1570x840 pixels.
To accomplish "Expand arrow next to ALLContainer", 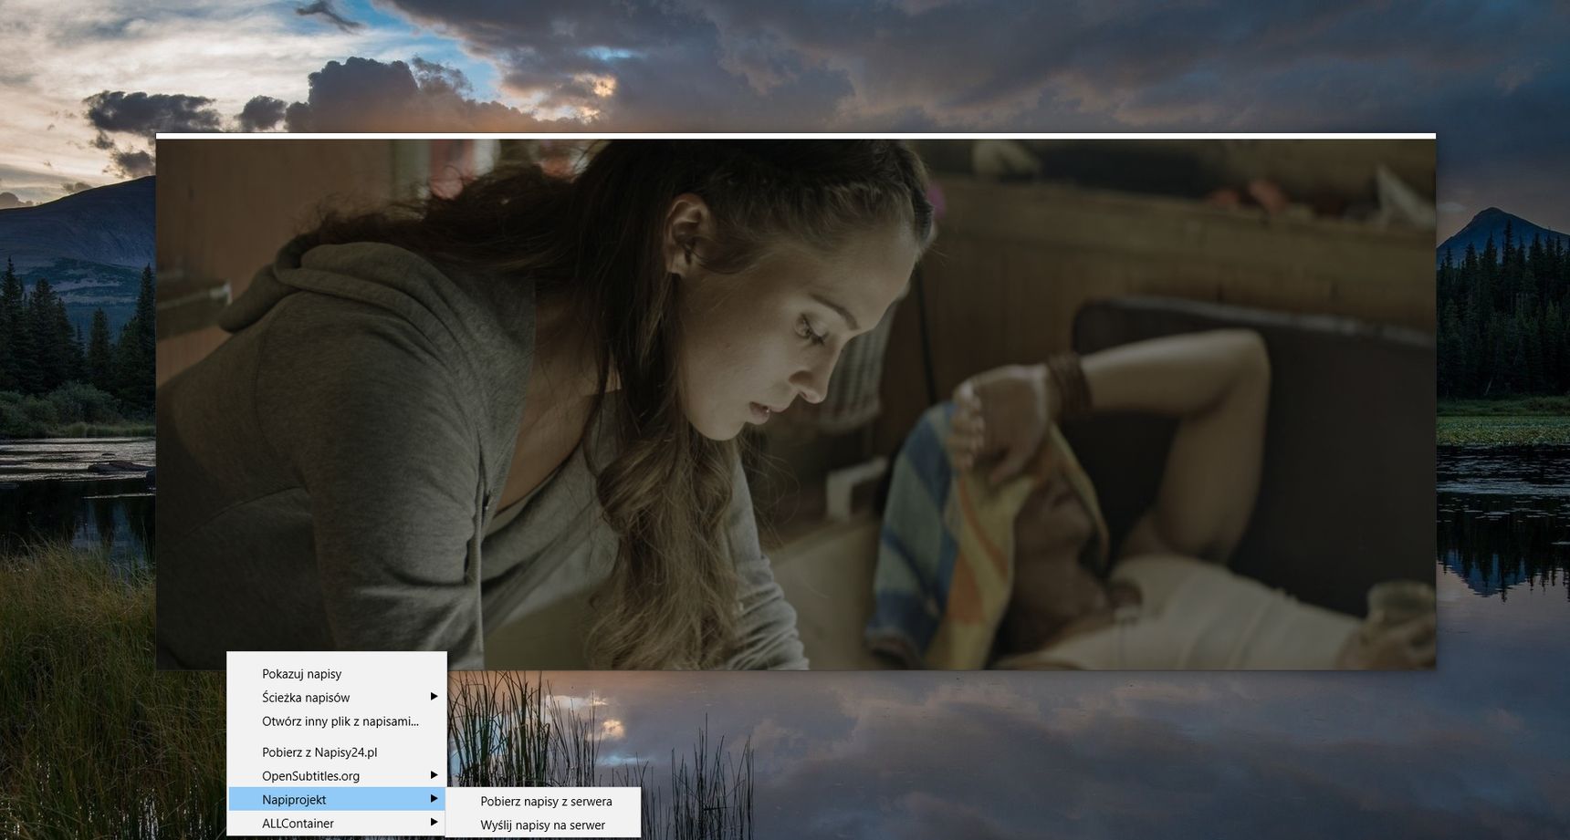I will point(434,823).
